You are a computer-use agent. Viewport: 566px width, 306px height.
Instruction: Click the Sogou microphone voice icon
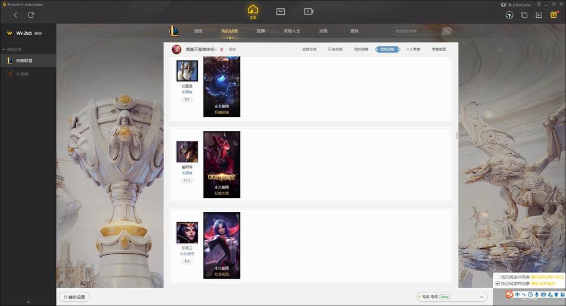pos(537,295)
